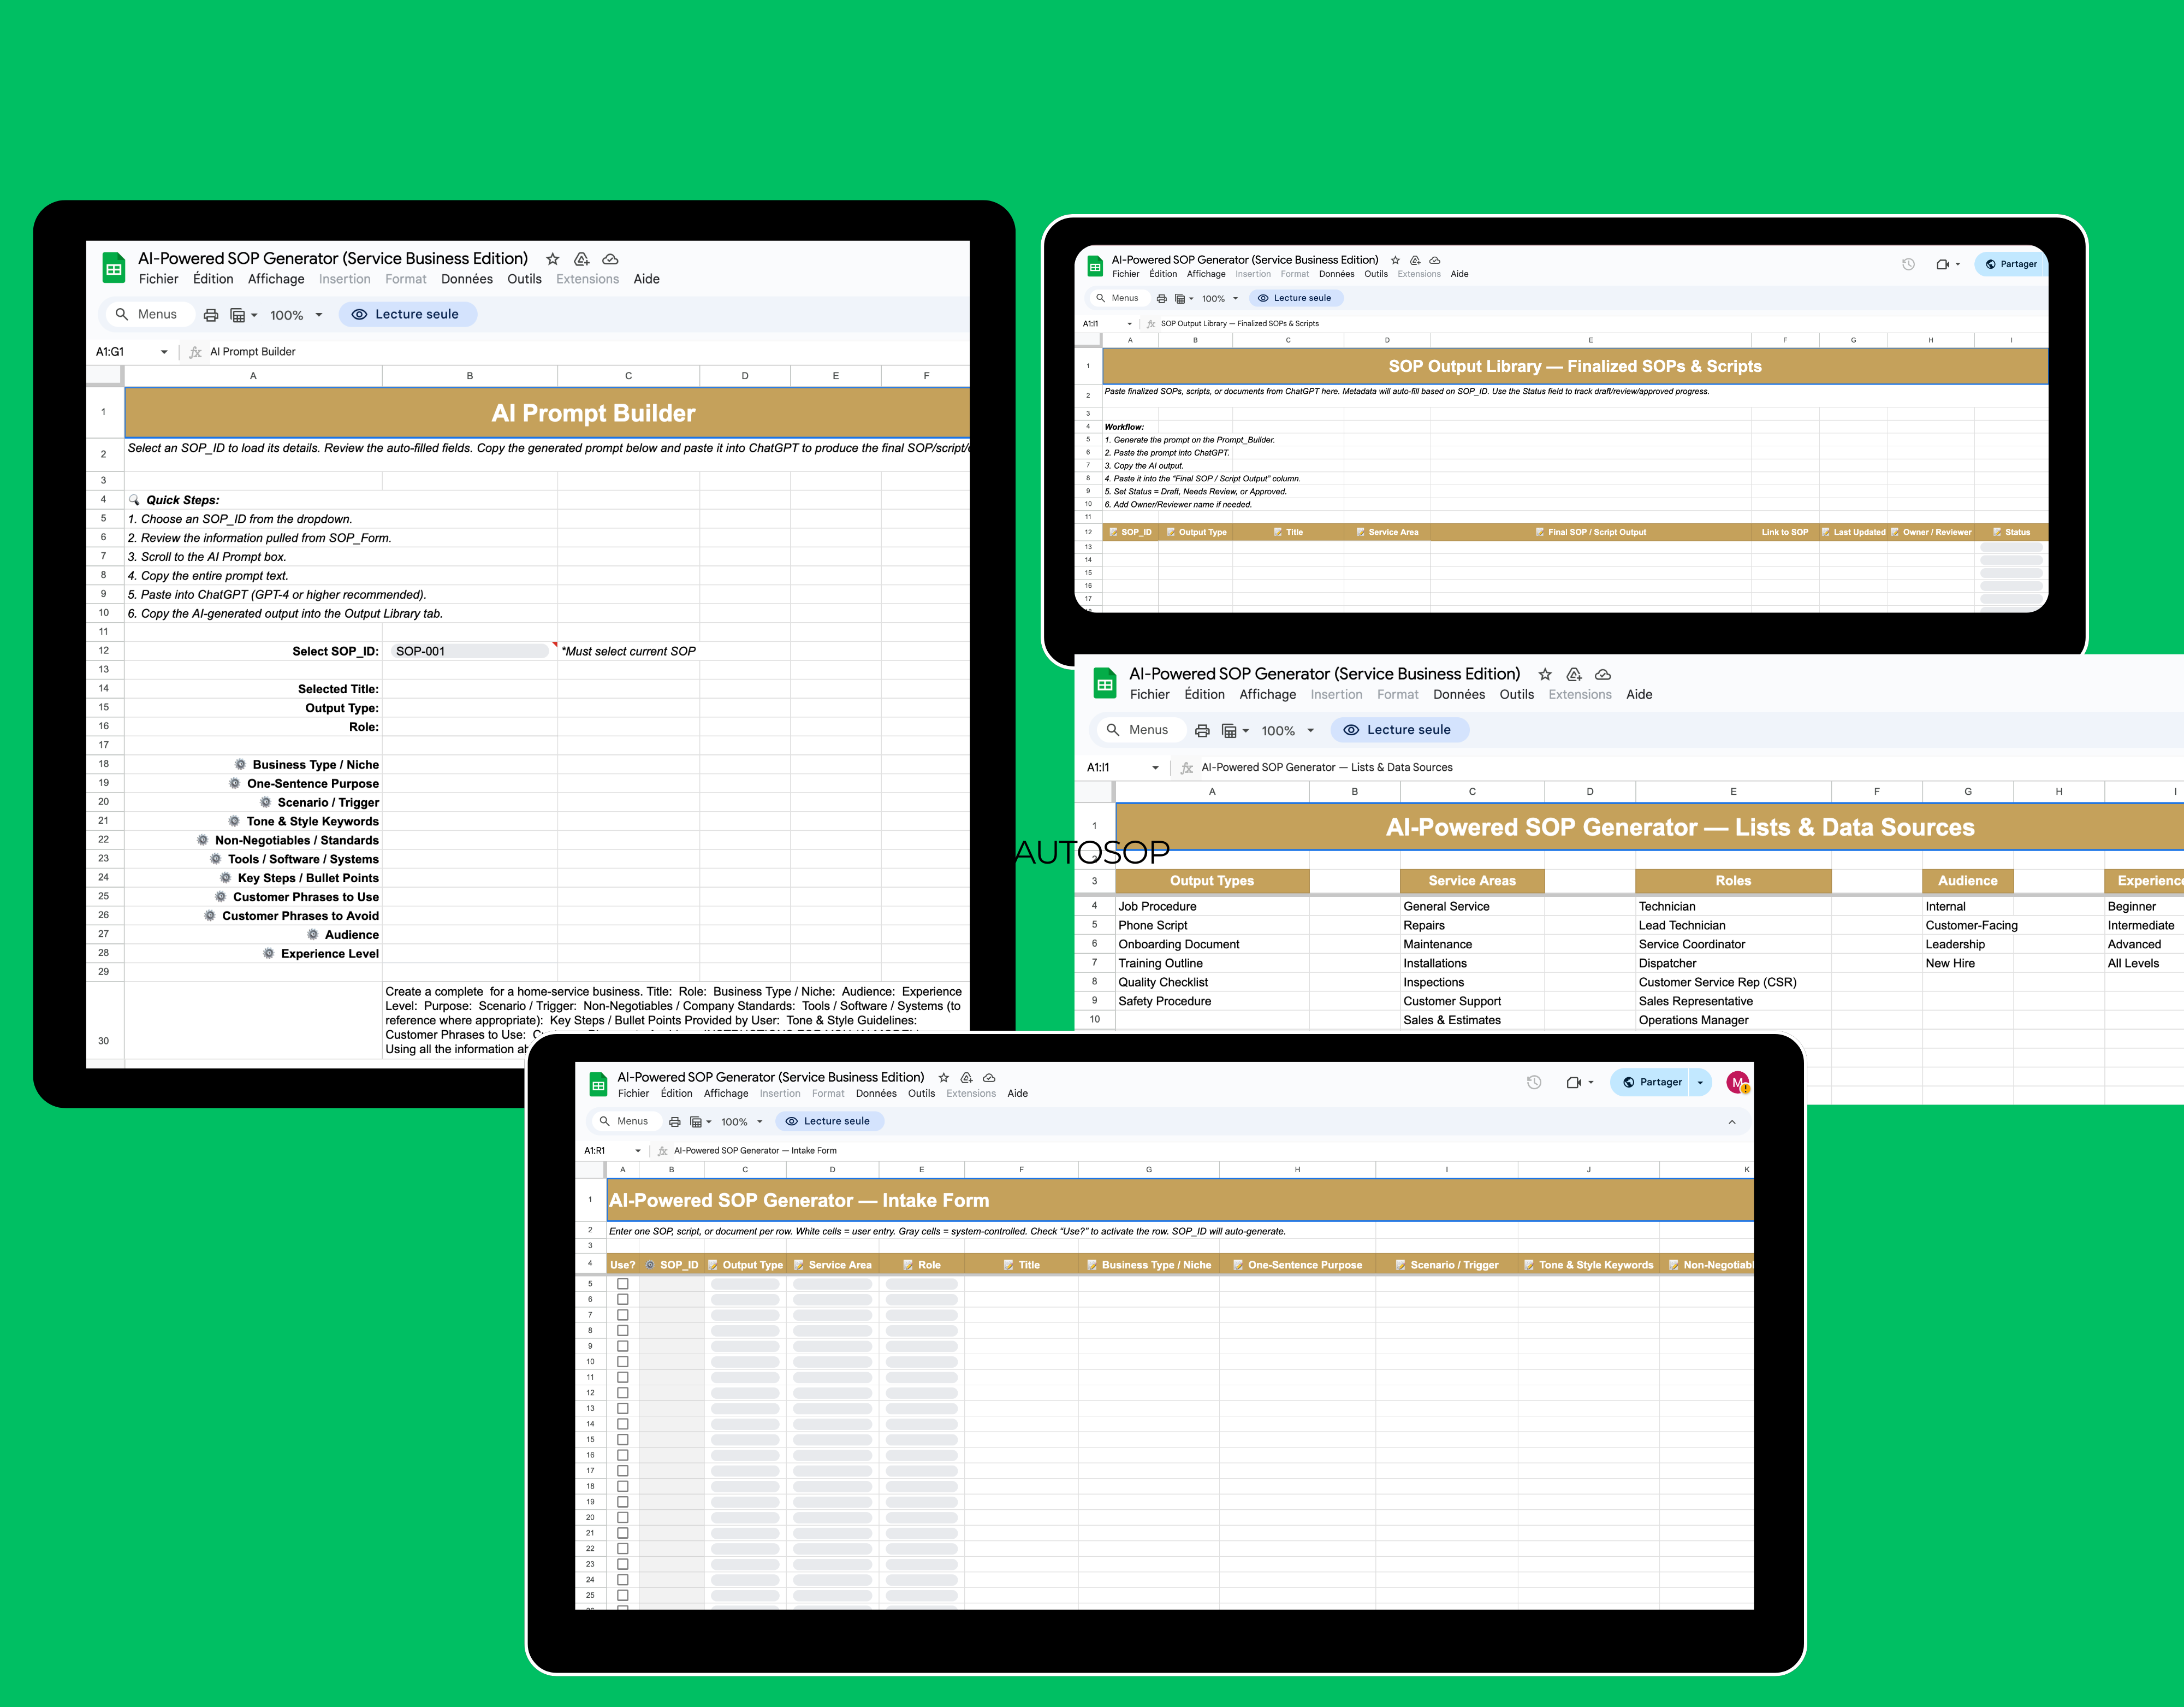Open Données menu in AI Prompt Builder window
Viewport: 2184px width, 1707px height.
(466, 279)
